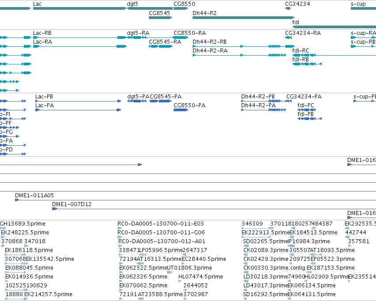Select EST EK186118.5prime

click(x=29, y=251)
